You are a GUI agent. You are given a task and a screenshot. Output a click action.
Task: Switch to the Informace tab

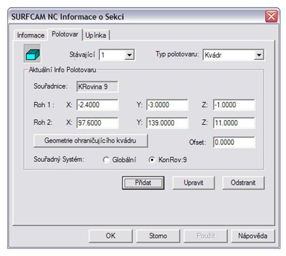tap(31, 36)
